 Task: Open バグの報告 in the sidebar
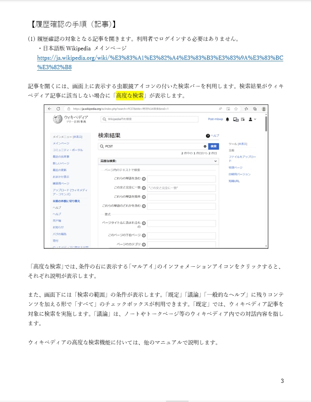pos(60,234)
